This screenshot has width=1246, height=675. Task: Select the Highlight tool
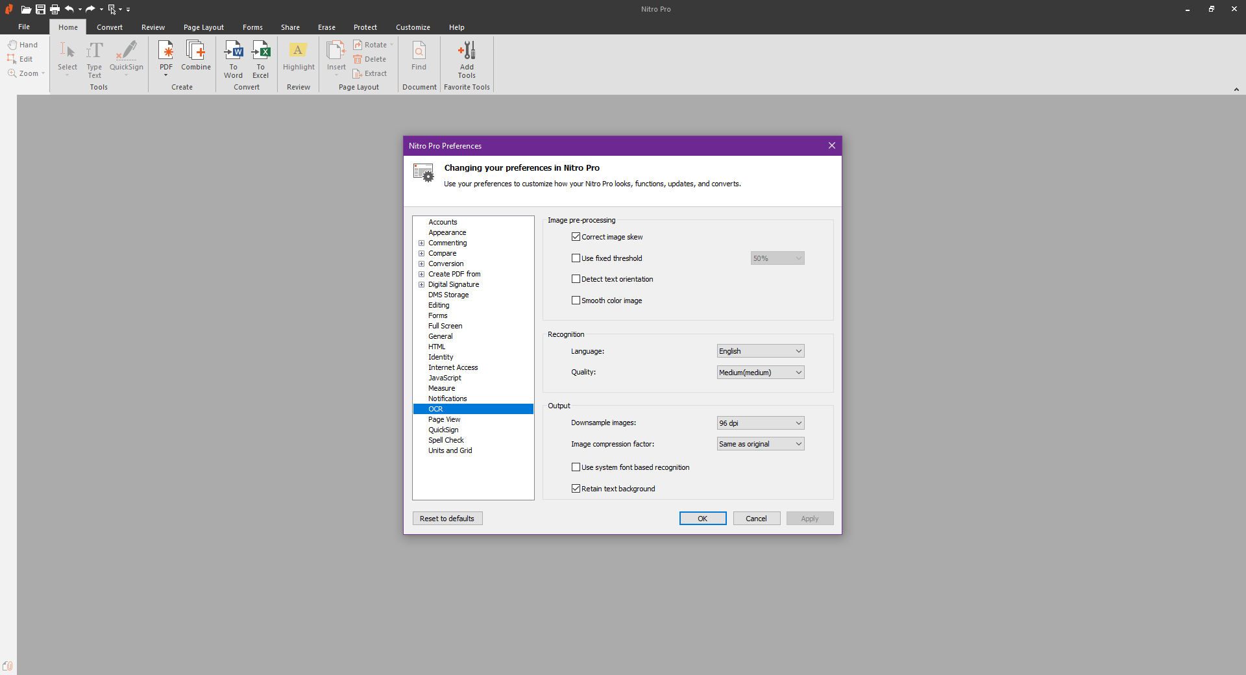299,56
